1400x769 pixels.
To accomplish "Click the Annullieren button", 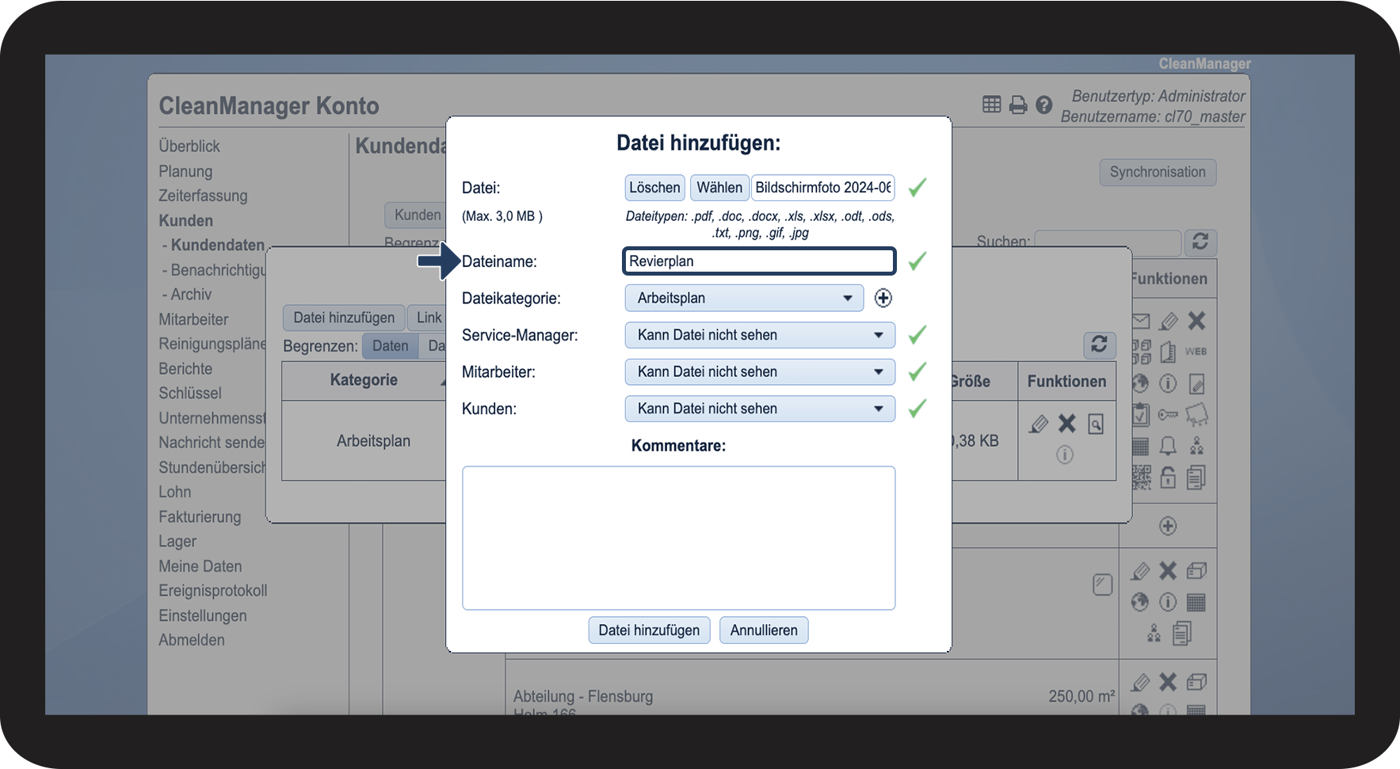I will pyautogui.click(x=763, y=630).
